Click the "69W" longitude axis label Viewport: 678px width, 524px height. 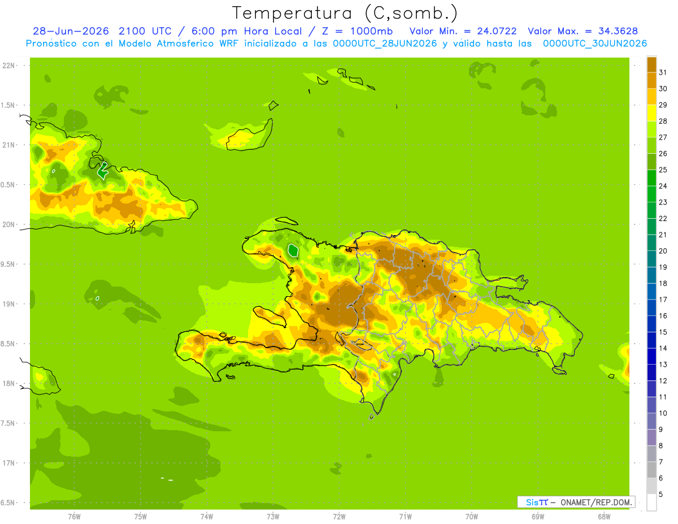click(538, 517)
